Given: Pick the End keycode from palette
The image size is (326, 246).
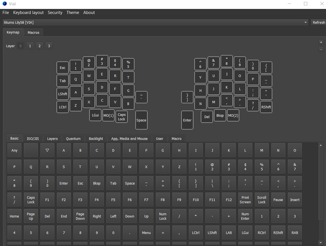Looking at the screenshot, I should 64,216.
